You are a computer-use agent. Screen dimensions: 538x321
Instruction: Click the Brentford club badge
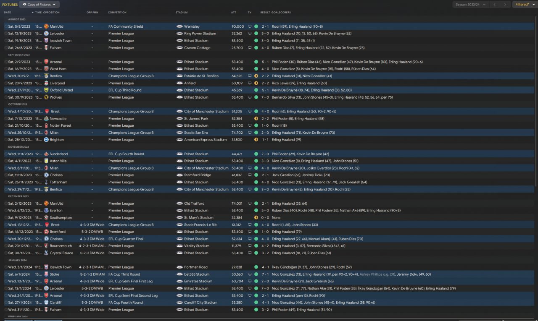[46, 232]
